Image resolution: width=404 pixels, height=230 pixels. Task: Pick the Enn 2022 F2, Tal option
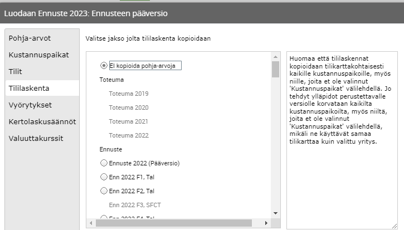pos(104,190)
